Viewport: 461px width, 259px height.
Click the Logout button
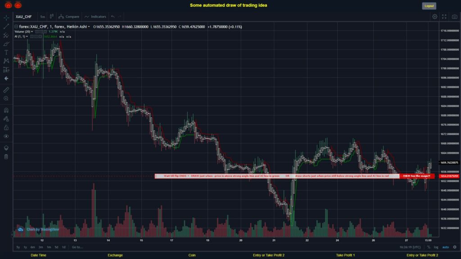coord(429,6)
